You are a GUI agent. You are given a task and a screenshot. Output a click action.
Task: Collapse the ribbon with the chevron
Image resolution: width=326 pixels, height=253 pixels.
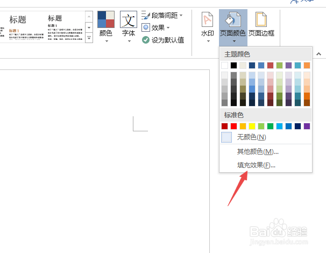point(318,54)
